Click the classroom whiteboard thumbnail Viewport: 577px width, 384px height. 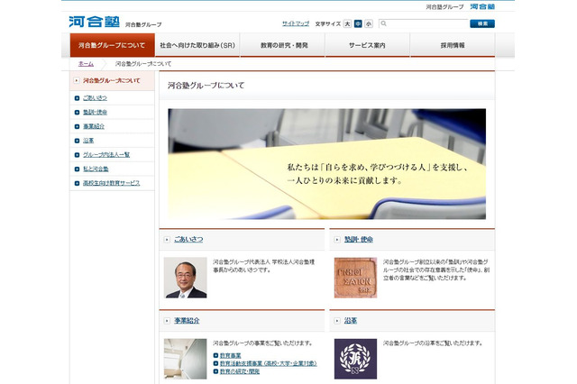pos(185,359)
